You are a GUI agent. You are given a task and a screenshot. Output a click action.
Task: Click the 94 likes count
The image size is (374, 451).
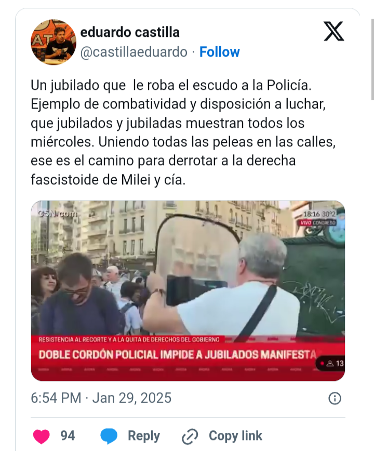pos(68,435)
